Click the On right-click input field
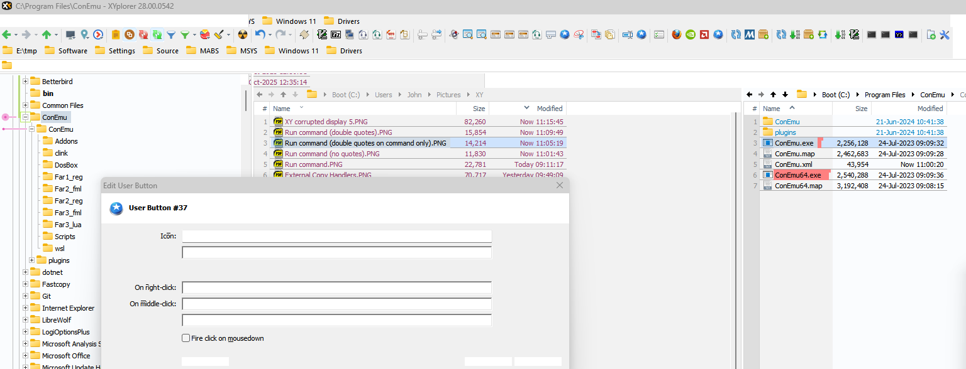This screenshot has width=966, height=369. click(x=336, y=288)
